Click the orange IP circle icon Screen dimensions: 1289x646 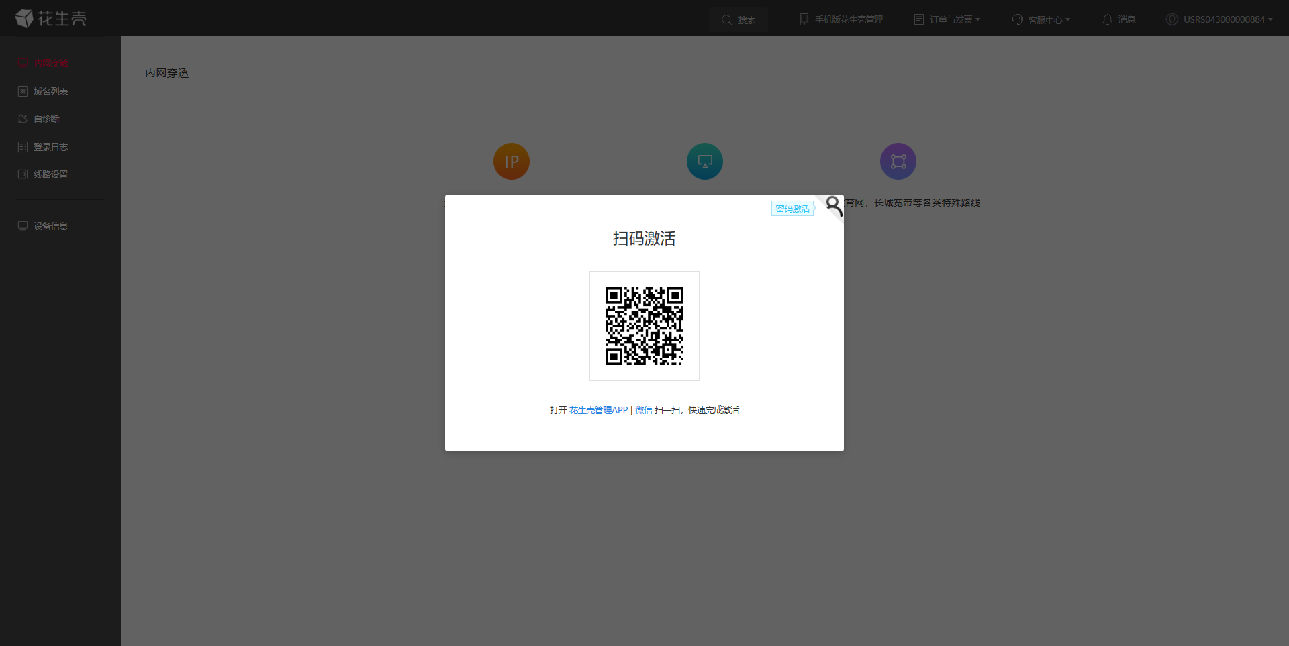point(512,162)
